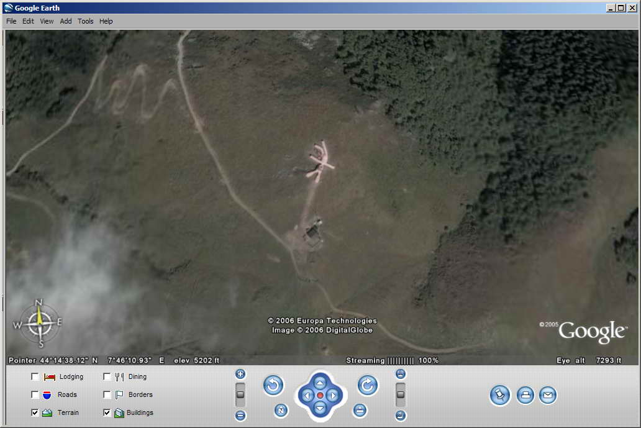This screenshot has width=641, height=428.
Task: Disable the Buildings layer checkbox
Action: (107, 412)
